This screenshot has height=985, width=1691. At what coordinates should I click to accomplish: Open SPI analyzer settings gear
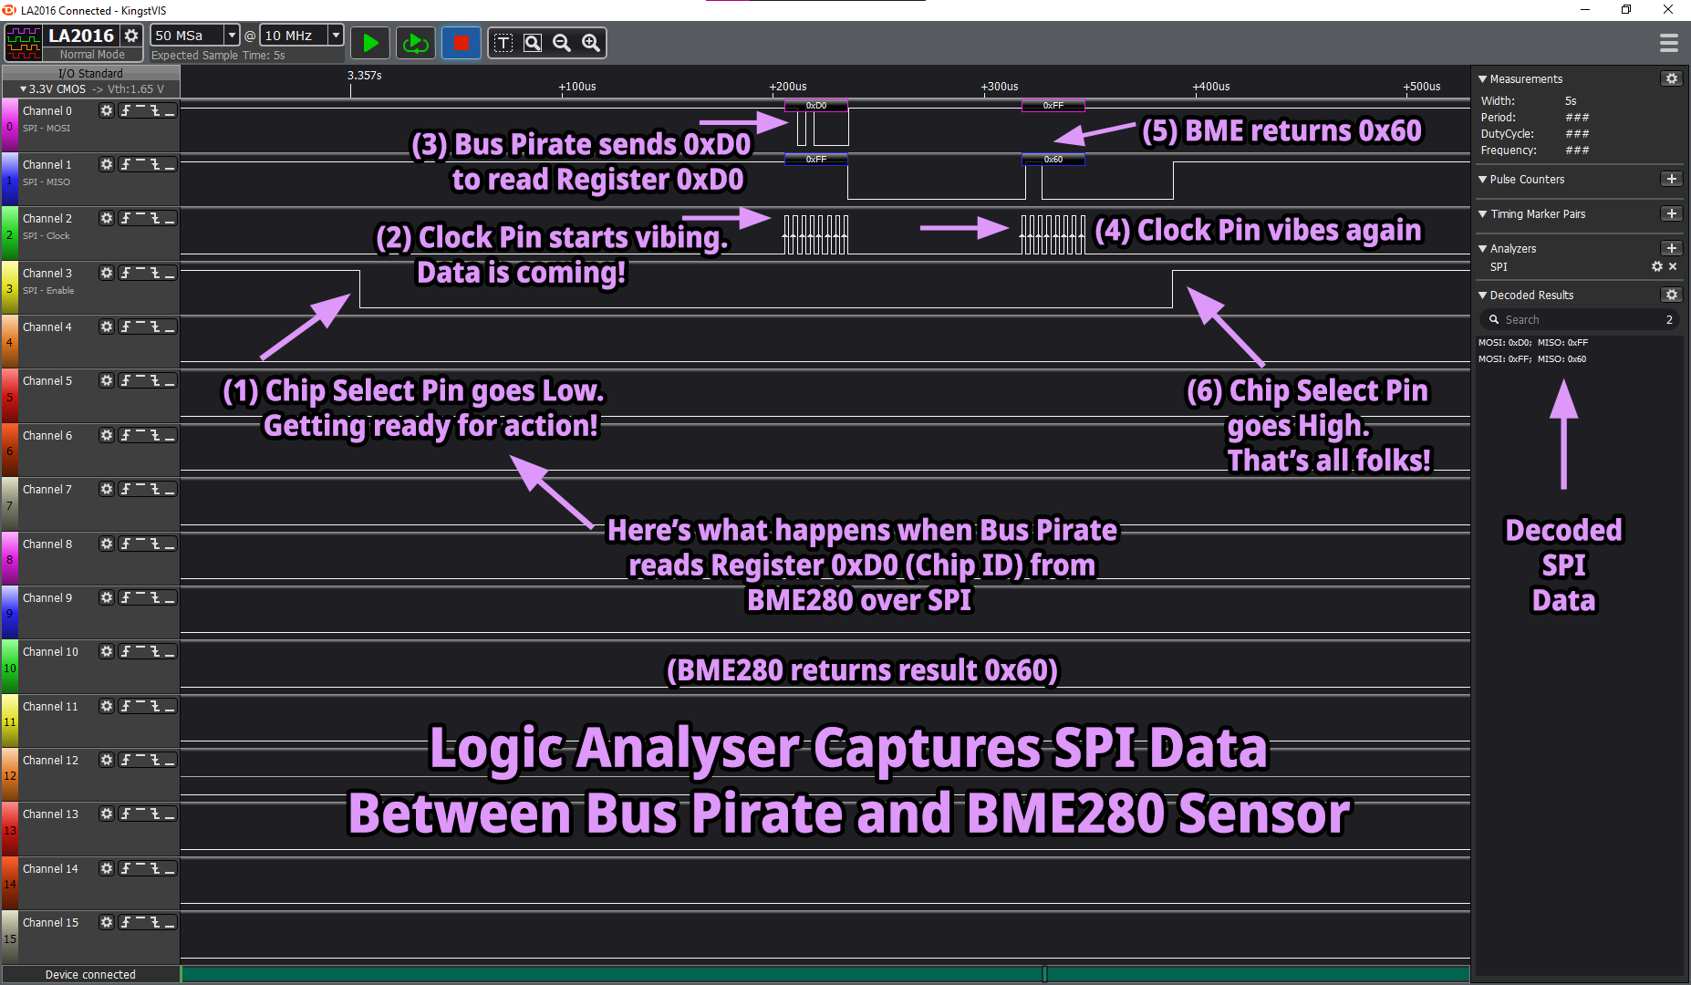(1657, 266)
